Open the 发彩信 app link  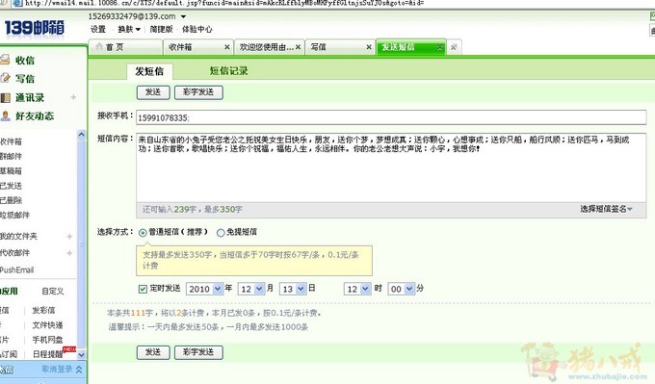[43, 310]
